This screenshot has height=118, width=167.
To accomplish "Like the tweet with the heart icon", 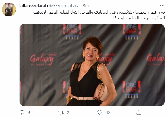I will [100, 113].
